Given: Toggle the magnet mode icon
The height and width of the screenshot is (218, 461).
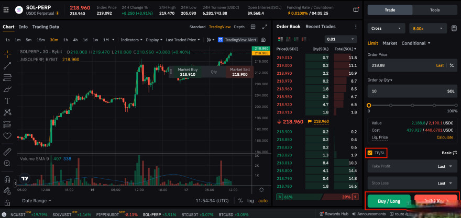Looking at the screenshot, I should [x=7, y=179].
